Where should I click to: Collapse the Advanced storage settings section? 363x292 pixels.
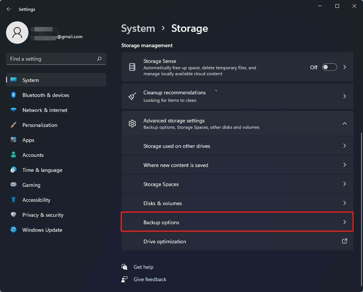point(344,123)
